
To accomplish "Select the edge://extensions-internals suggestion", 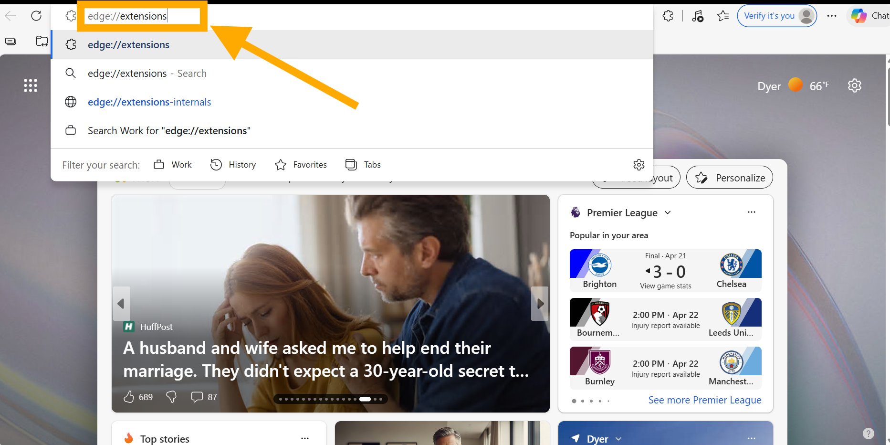I will [x=352, y=102].
